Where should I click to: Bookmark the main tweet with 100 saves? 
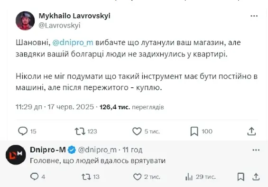[194, 131]
